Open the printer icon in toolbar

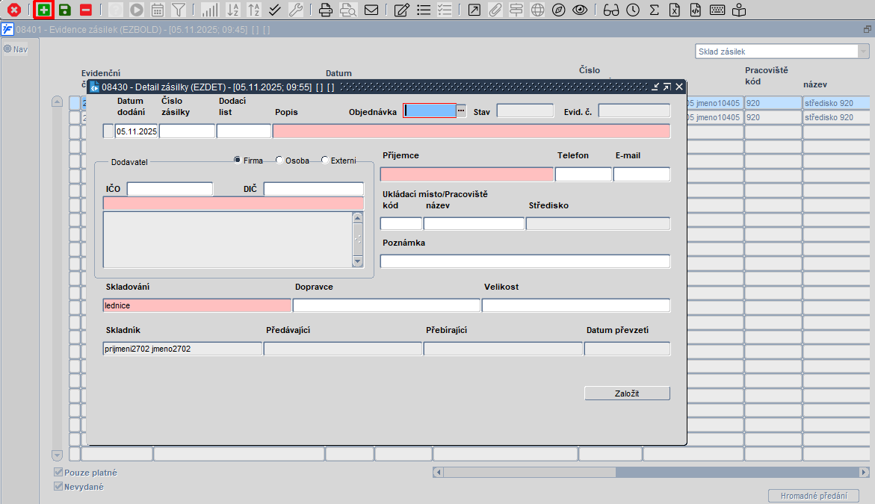point(325,10)
